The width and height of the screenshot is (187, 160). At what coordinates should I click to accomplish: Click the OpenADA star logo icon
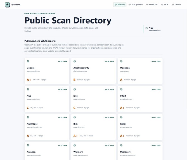pos(7,5)
